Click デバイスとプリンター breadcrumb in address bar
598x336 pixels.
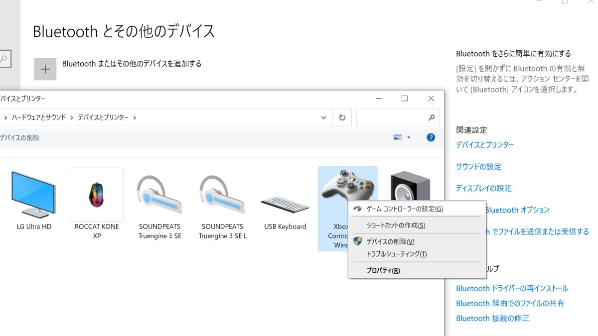point(103,117)
